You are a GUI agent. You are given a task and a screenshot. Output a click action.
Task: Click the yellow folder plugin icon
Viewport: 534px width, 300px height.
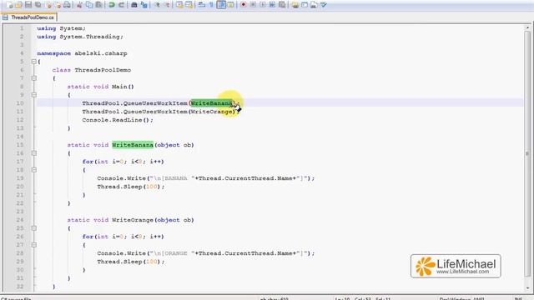point(295,5)
